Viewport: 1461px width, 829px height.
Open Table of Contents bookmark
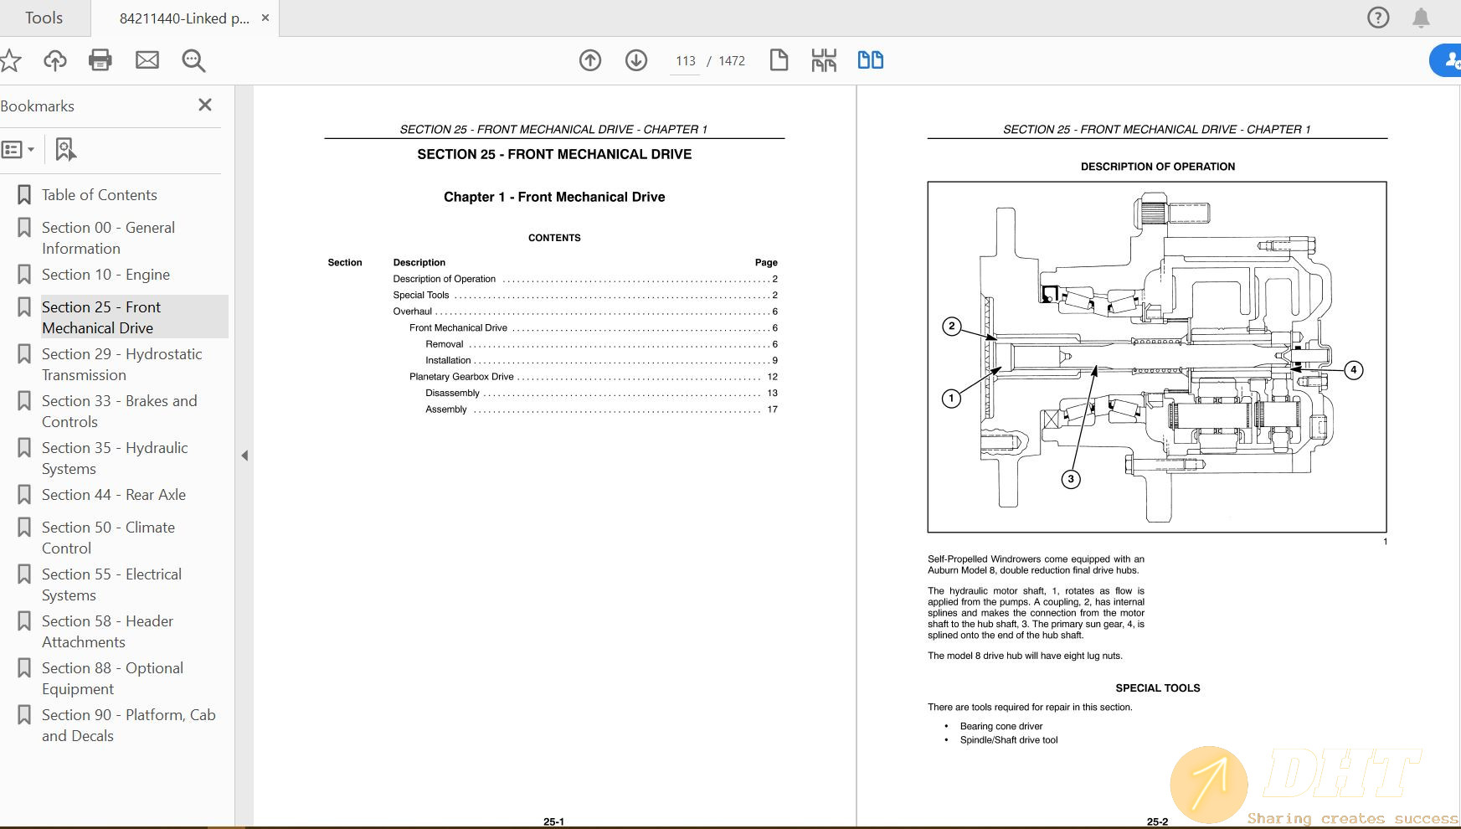pos(100,195)
